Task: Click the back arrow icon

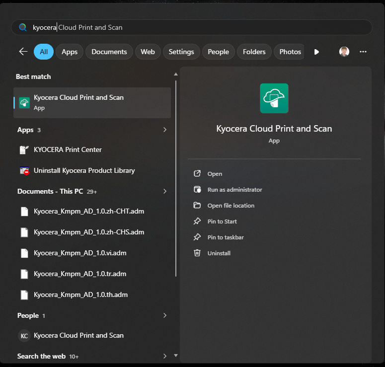Action: 23,52
